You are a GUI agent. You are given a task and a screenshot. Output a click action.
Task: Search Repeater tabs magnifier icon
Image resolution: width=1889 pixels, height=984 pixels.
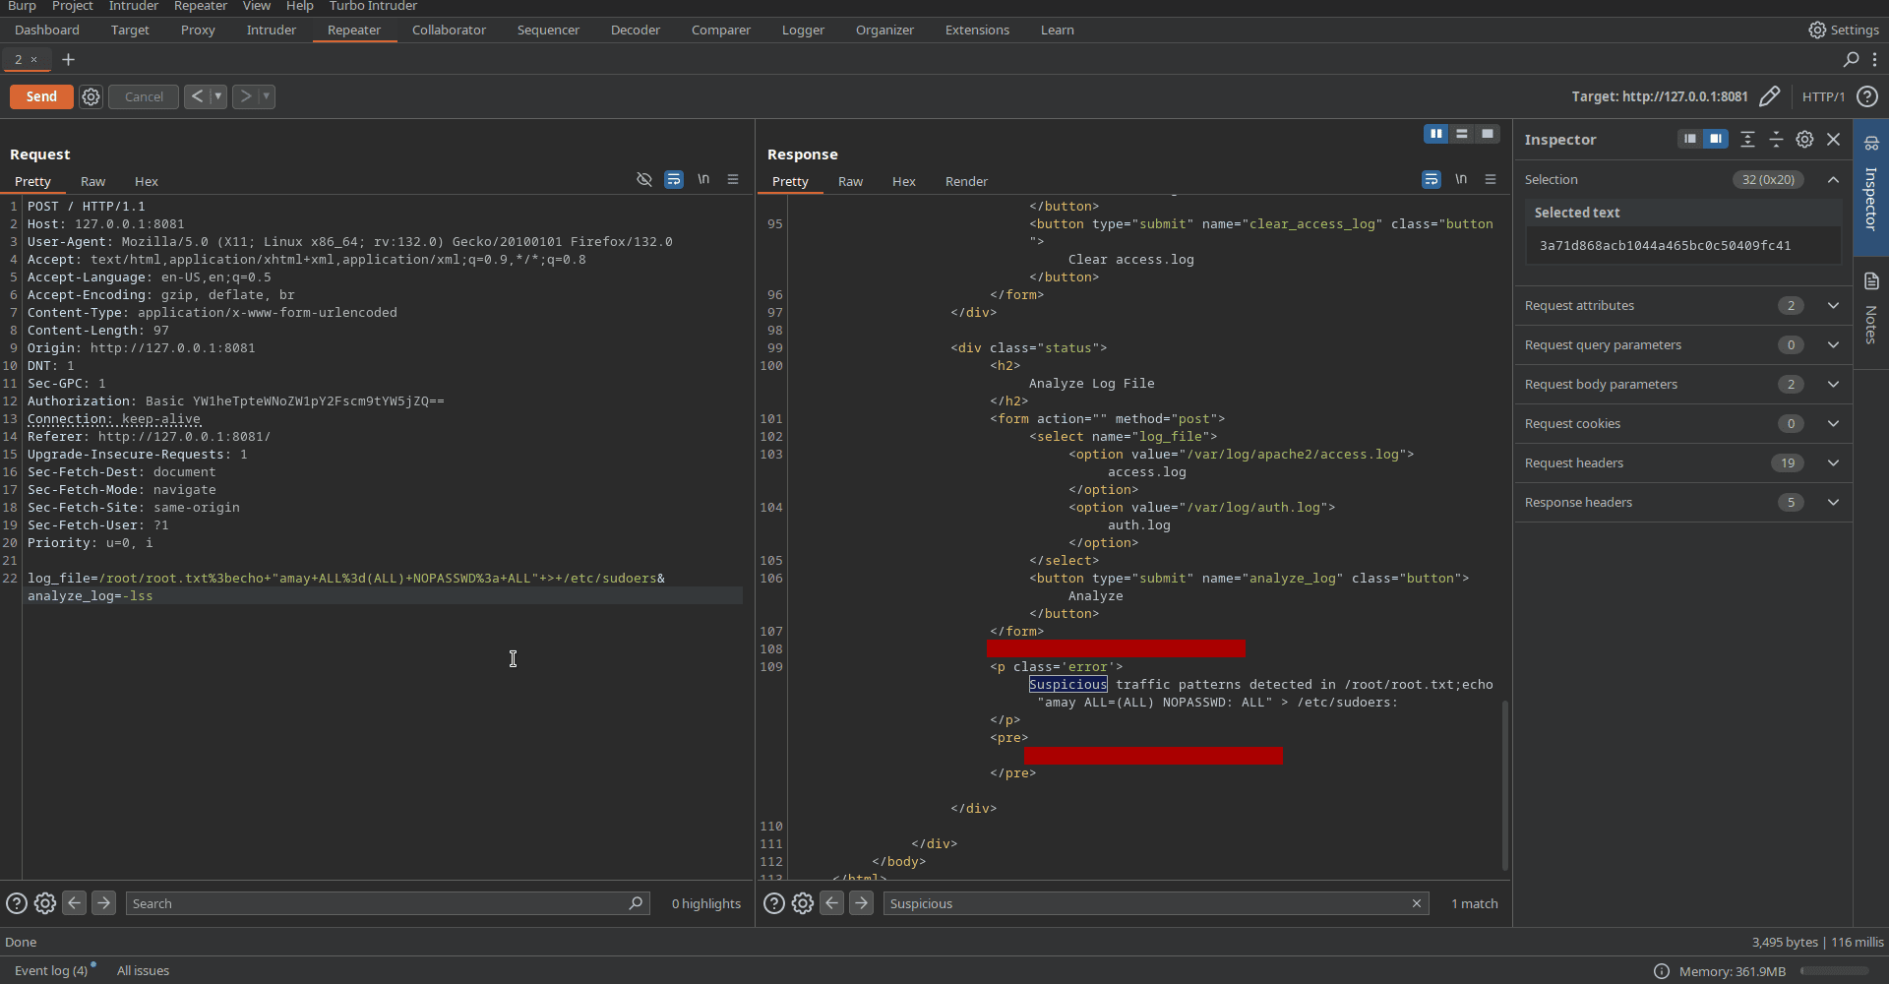click(1851, 59)
